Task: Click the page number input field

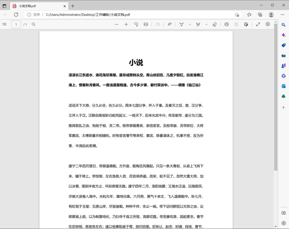Action: 16,24
